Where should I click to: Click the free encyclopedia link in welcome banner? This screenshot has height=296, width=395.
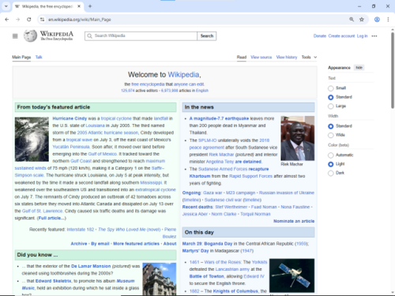148,84
